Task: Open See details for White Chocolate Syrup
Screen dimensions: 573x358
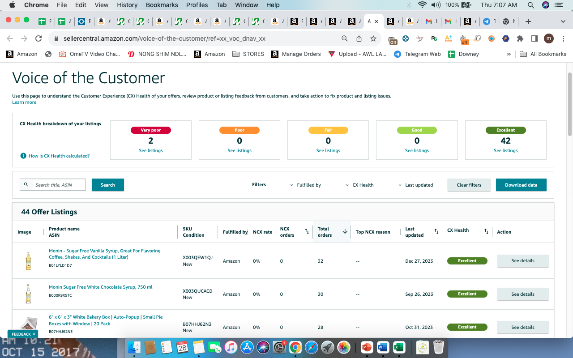Action: click(x=523, y=294)
